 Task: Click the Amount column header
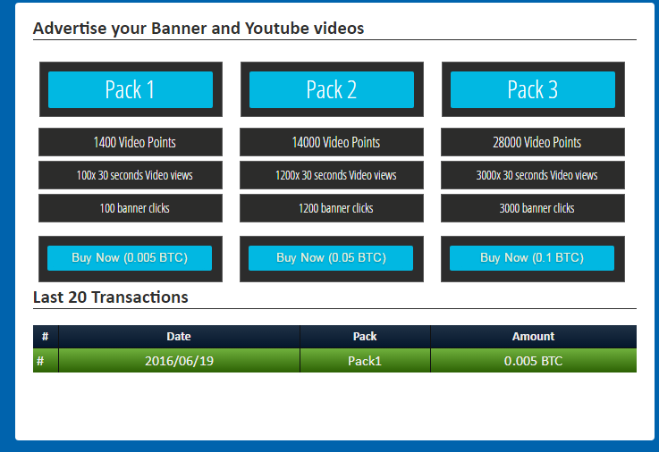click(x=533, y=336)
